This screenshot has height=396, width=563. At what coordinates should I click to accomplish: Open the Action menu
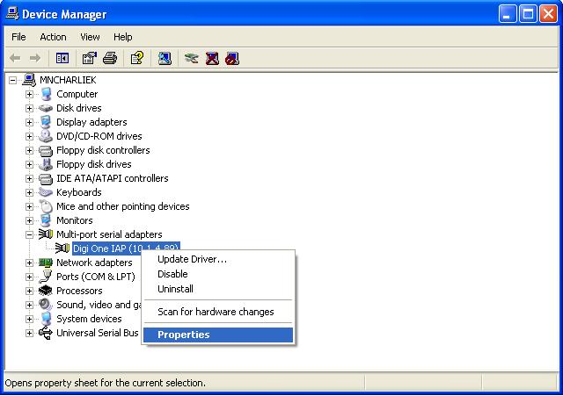[53, 37]
